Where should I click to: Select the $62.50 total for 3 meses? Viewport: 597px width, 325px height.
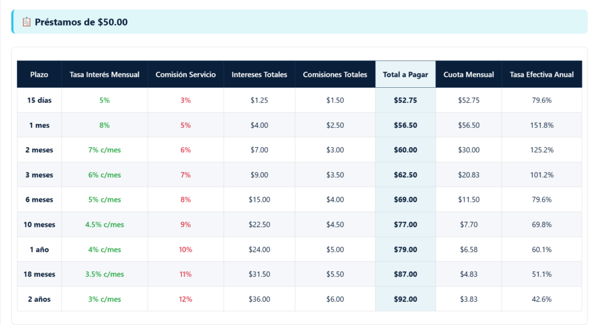[x=405, y=175]
